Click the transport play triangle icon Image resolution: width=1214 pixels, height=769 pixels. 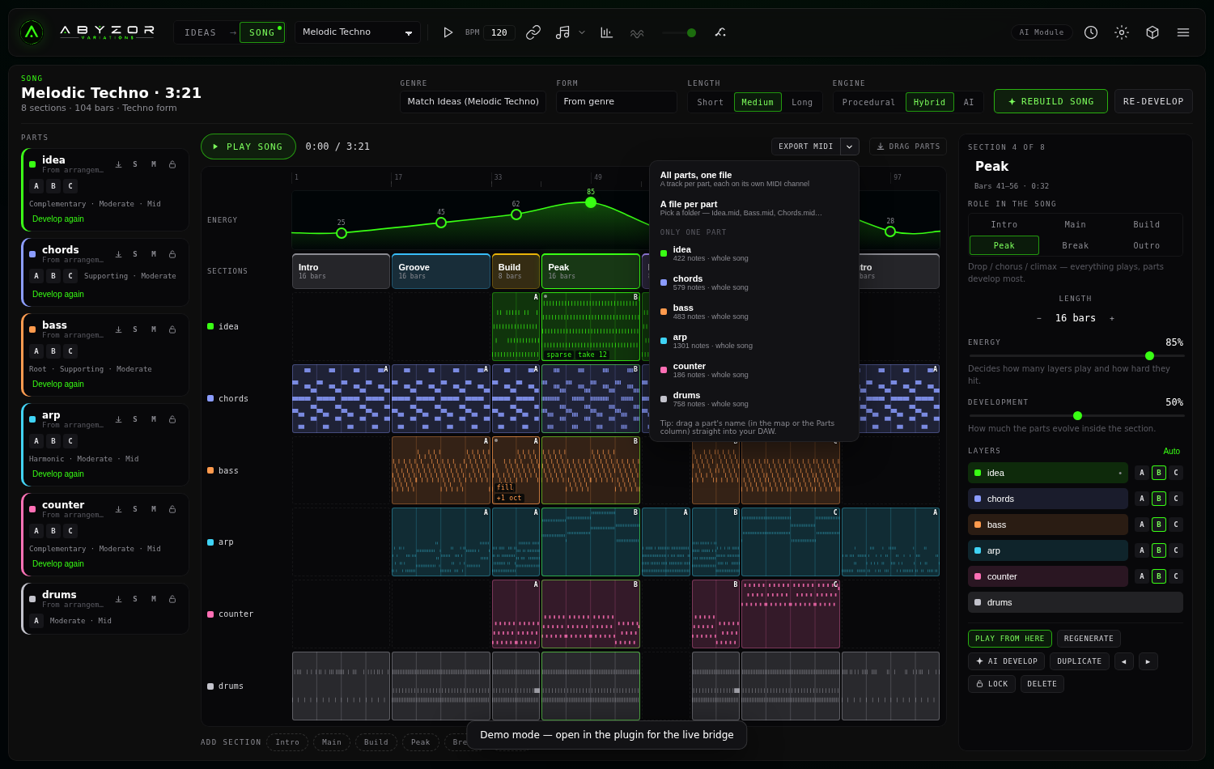pyautogui.click(x=448, y=32)
